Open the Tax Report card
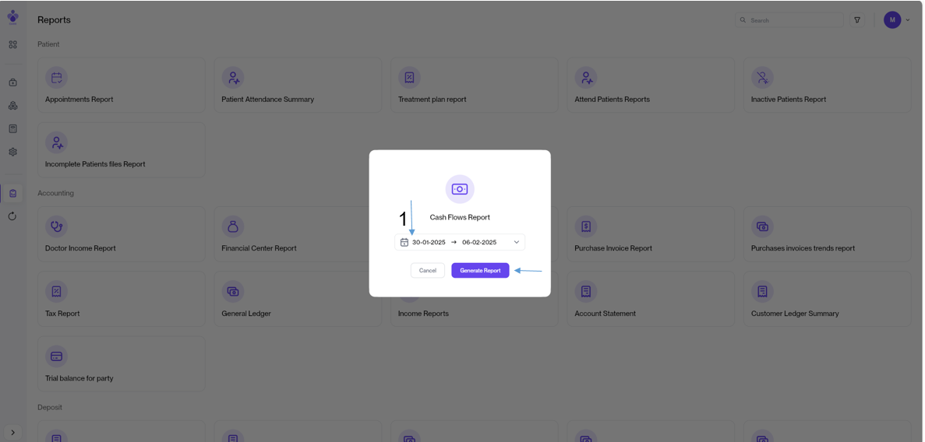 pos(121,300)
